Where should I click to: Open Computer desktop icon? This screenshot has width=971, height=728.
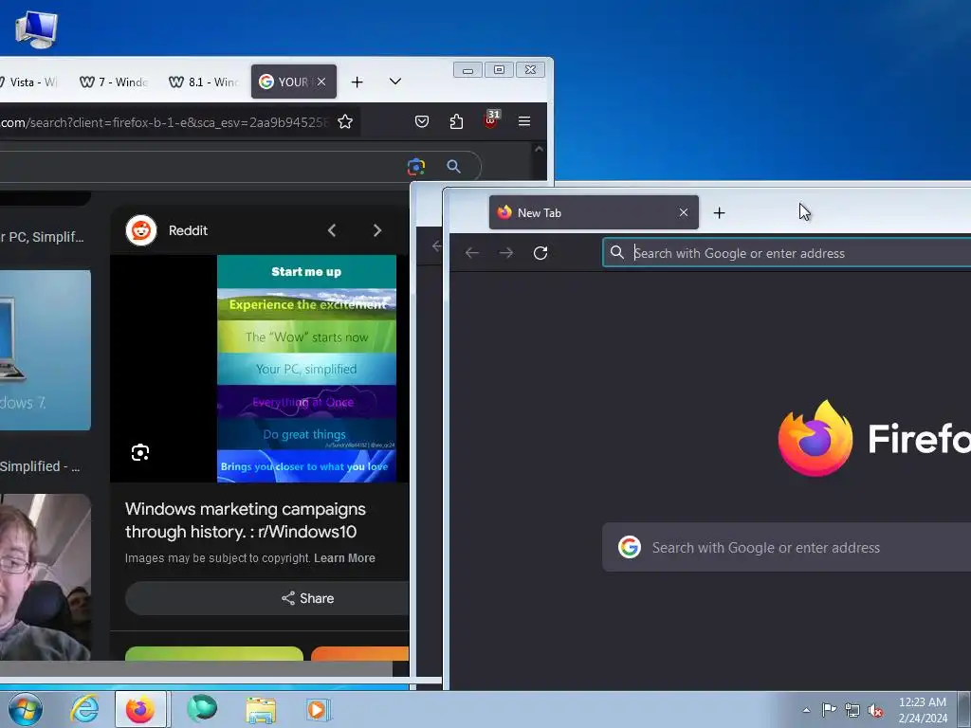(x=36, y=28)
